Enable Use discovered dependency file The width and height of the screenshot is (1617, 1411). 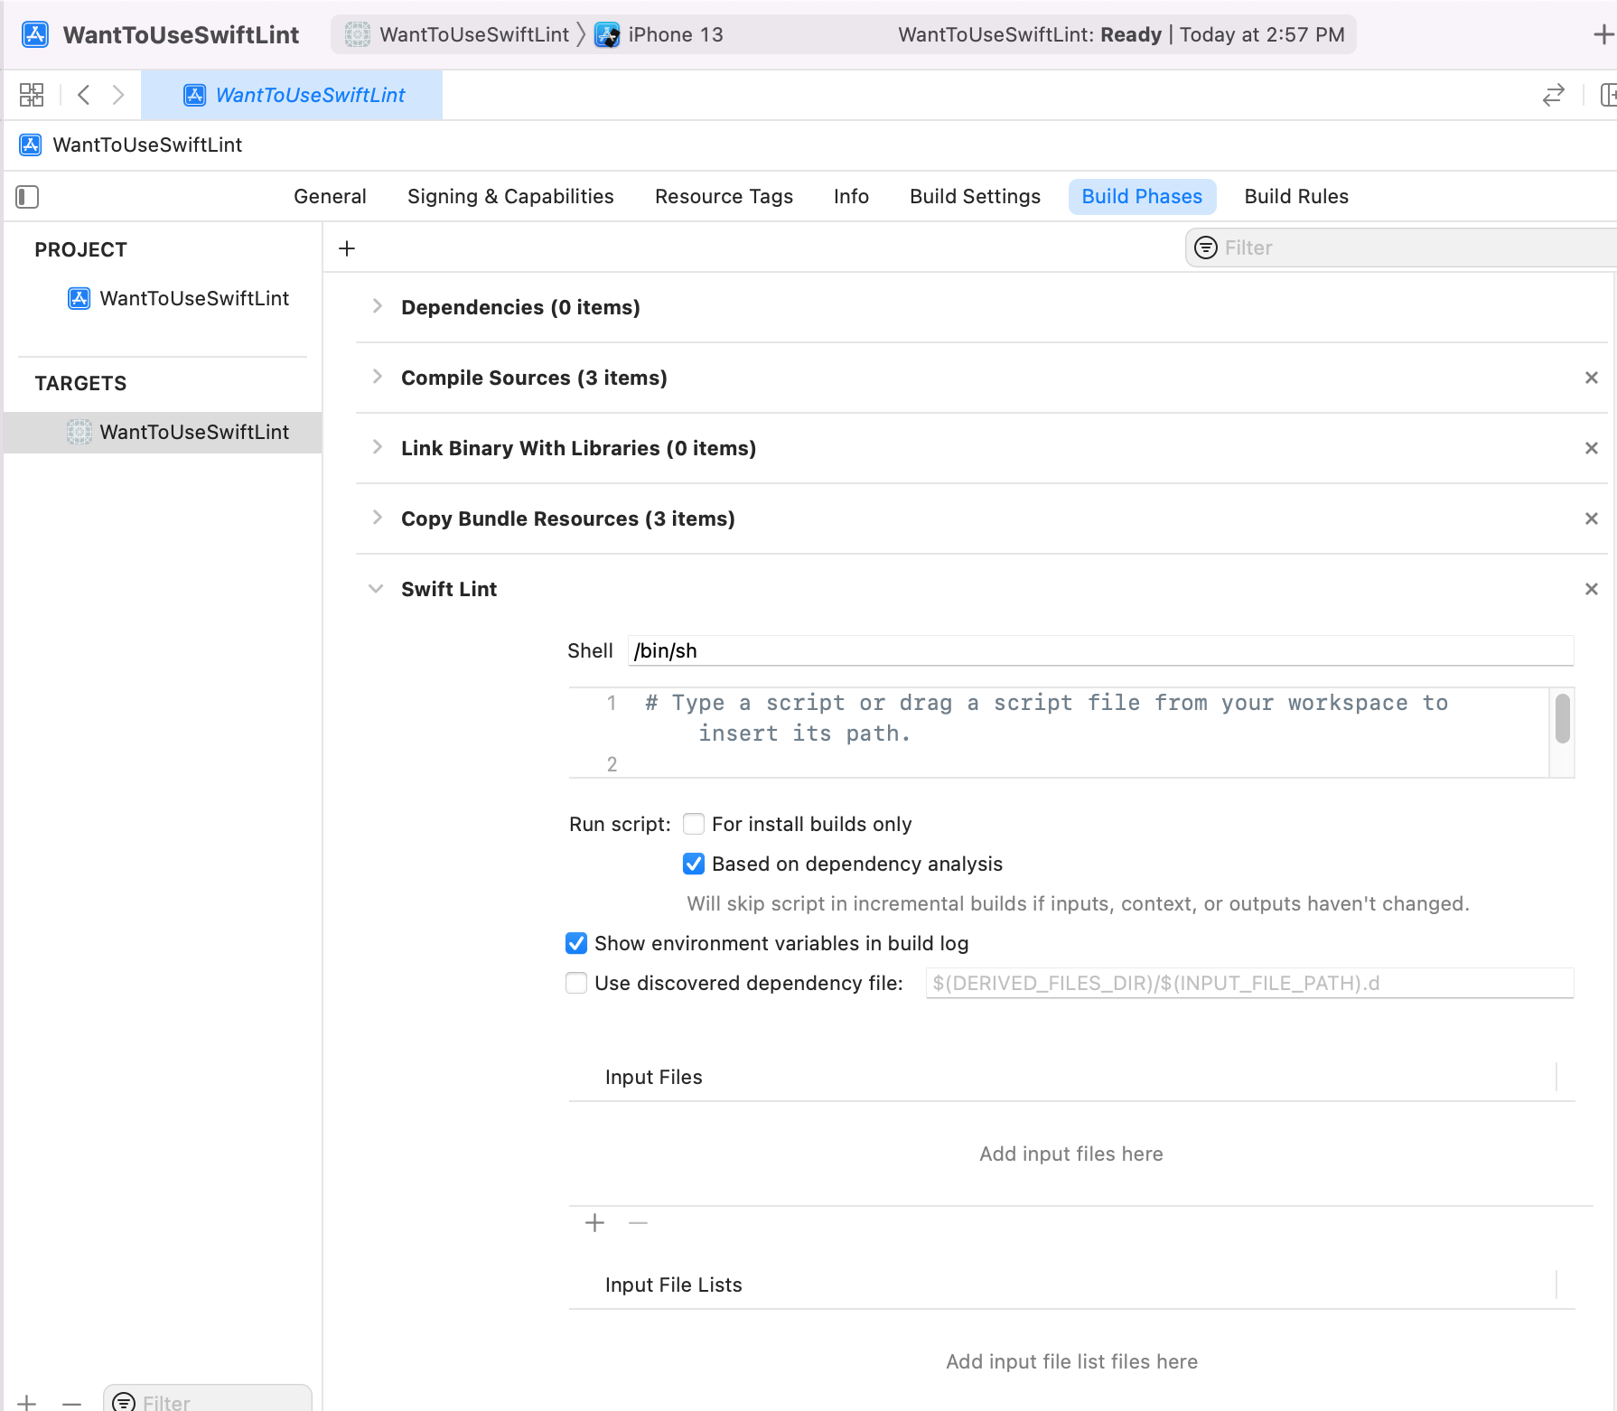(x=576, y=983)
